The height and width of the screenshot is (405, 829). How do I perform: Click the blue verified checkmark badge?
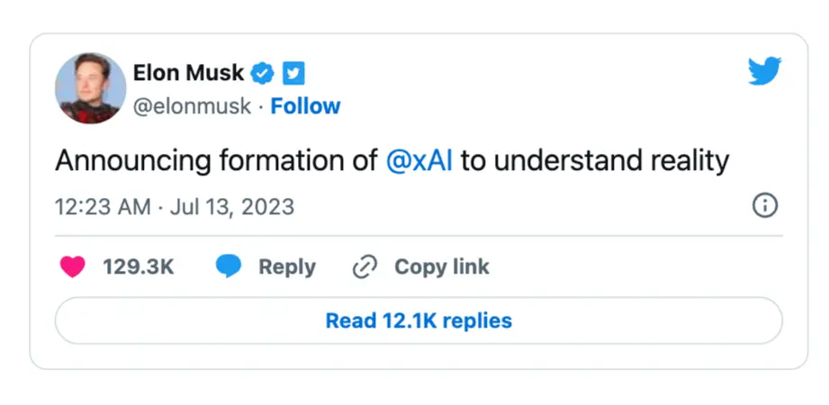263,73
